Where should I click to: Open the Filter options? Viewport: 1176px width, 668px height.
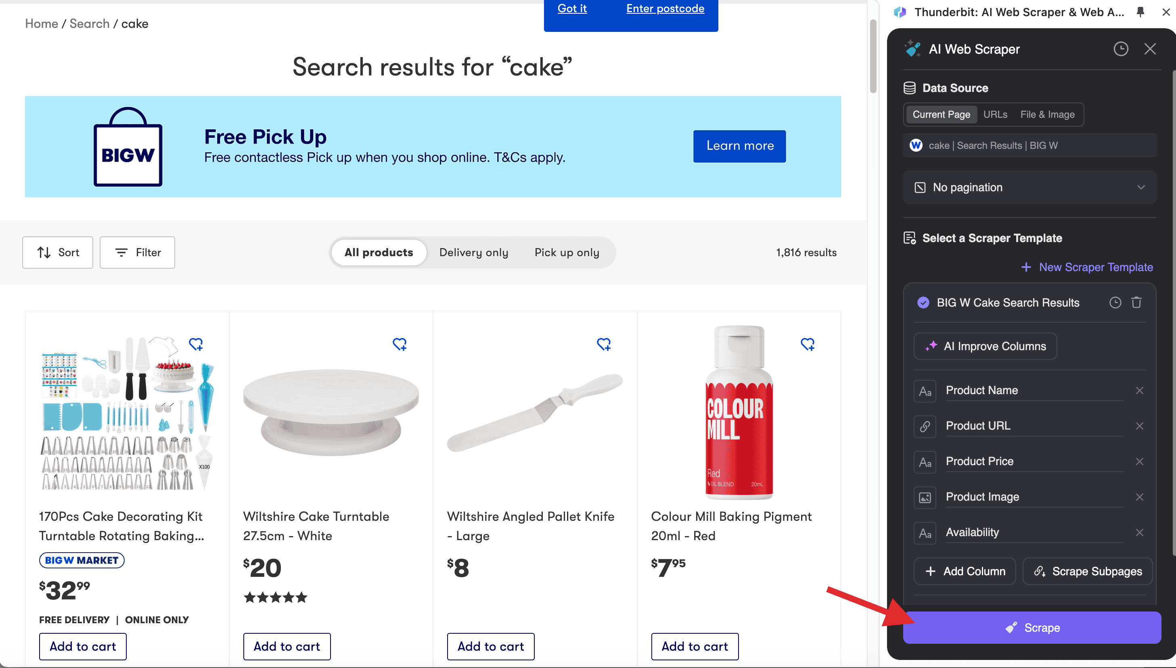[137, 253]
